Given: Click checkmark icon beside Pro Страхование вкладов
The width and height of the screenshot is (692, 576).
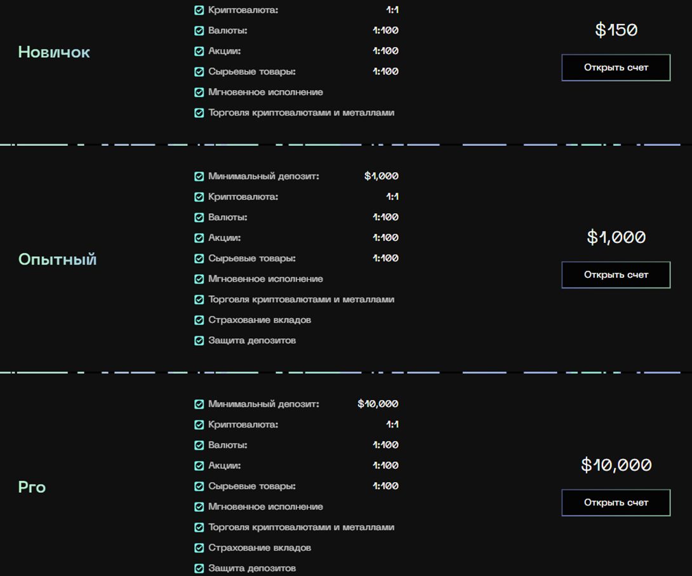Looking at the screenshot, I should 199,548.
